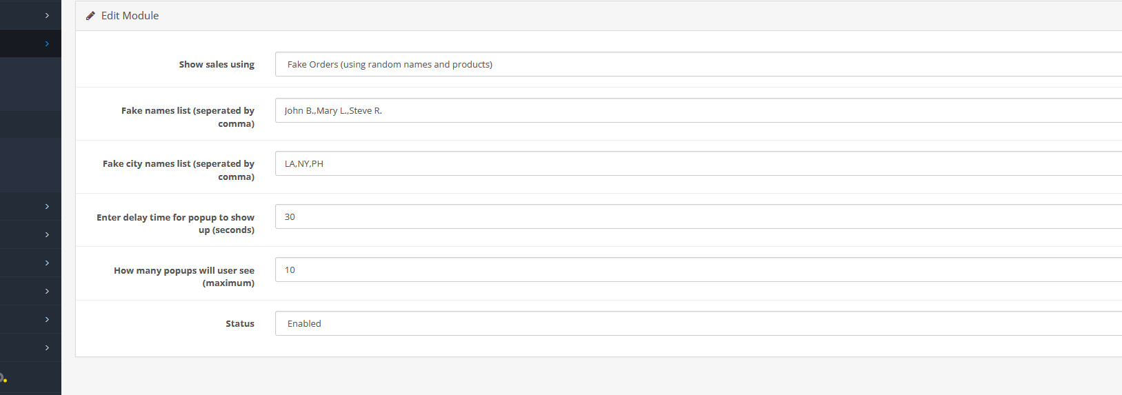Click the Fake city names list label
Image resolution: width=1122 pixels, height=395 pixels.
point(179,170)
